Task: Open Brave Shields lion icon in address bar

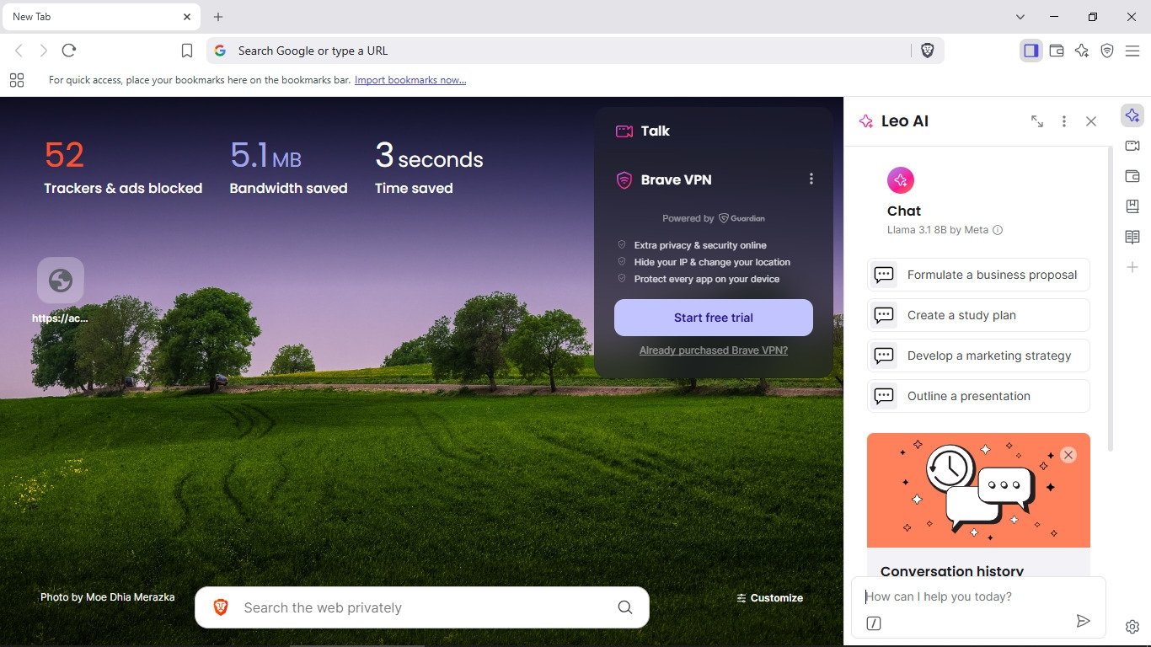Action: (x=927, y=51)
